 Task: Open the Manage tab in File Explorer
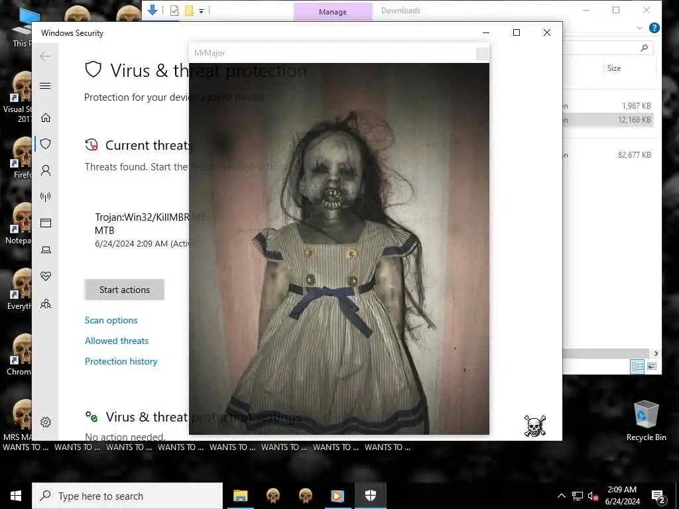[x=333, y=12]
